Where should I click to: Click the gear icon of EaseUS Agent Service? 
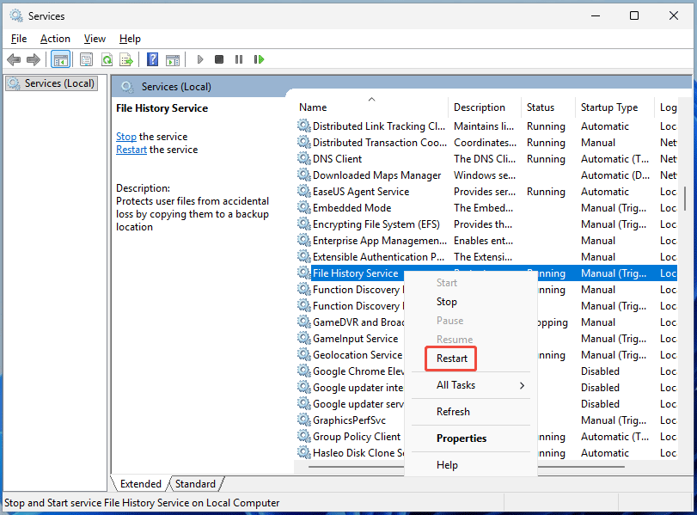tap(304, 191)
